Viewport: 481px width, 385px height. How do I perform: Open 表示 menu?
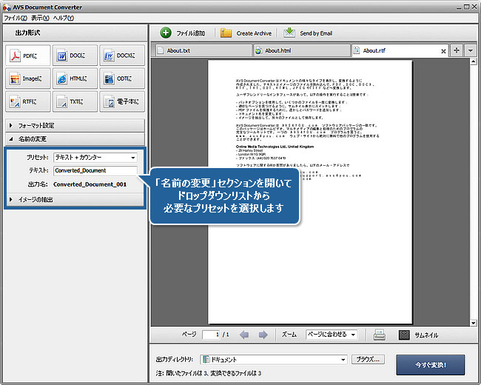(40, 18)
